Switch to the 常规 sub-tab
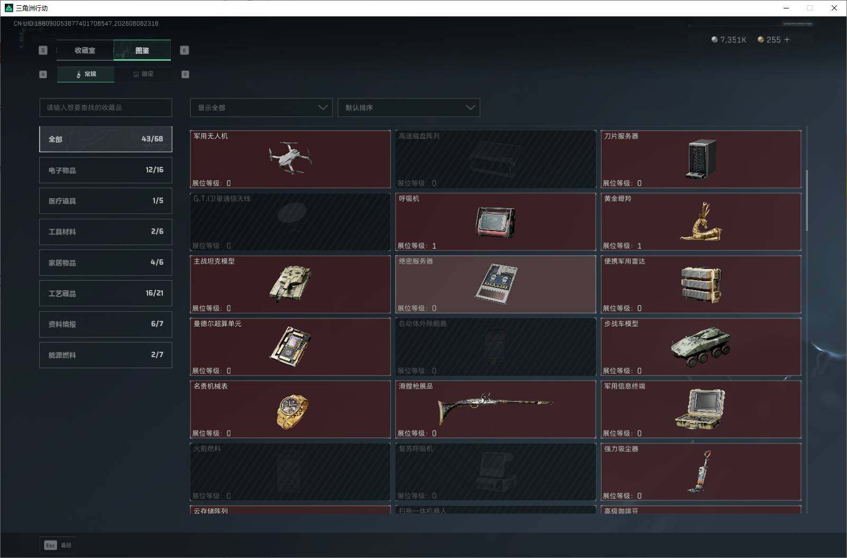This screenshot has width=847, height=558. [86, 74]
